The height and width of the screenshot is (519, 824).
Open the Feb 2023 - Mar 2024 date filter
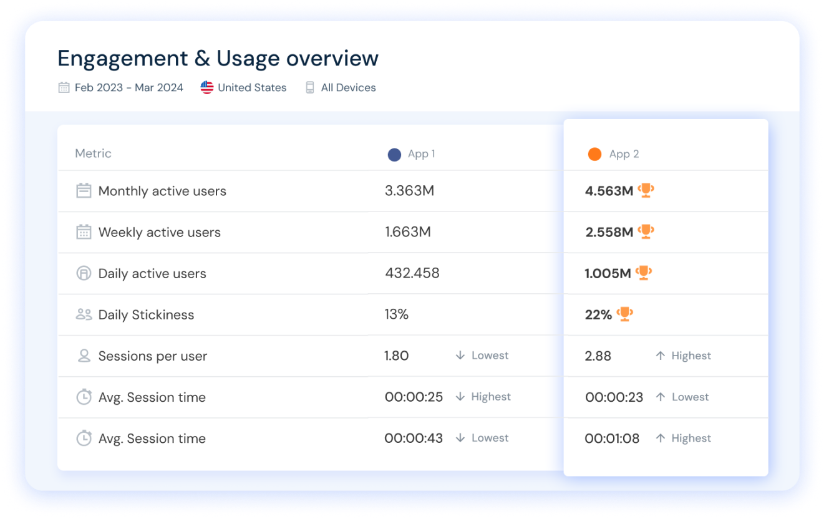(x=128, y=88)
